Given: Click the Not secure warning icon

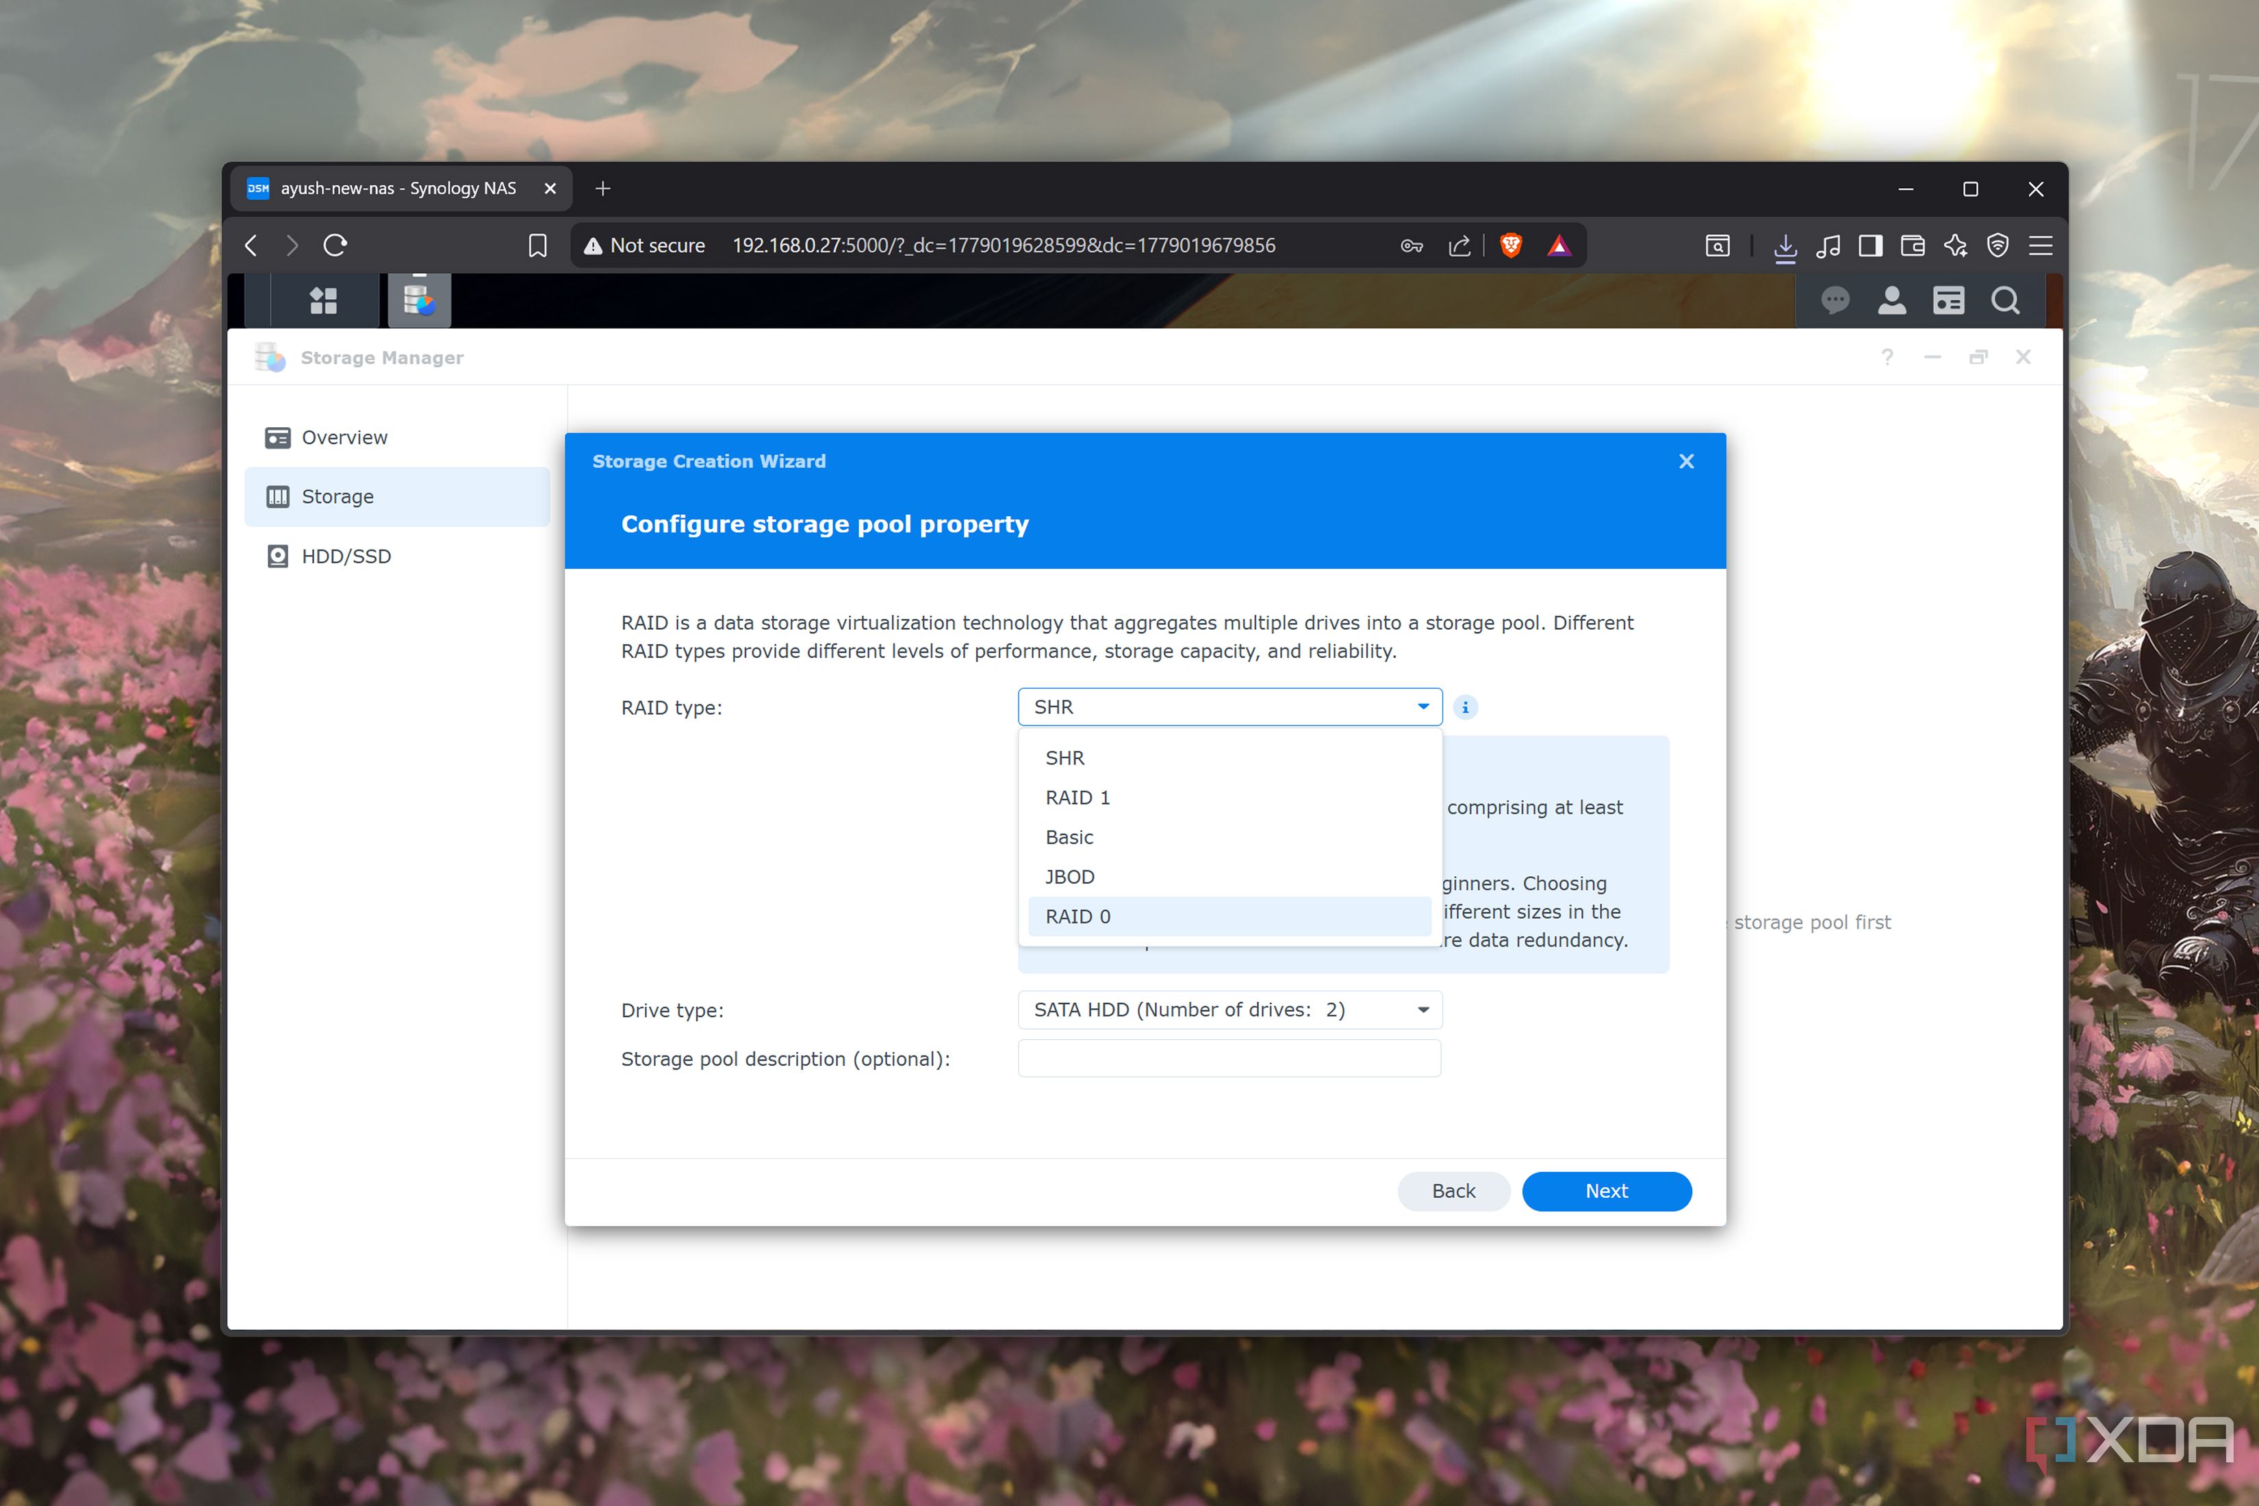Looking at the screenshot, I should 594,246.
